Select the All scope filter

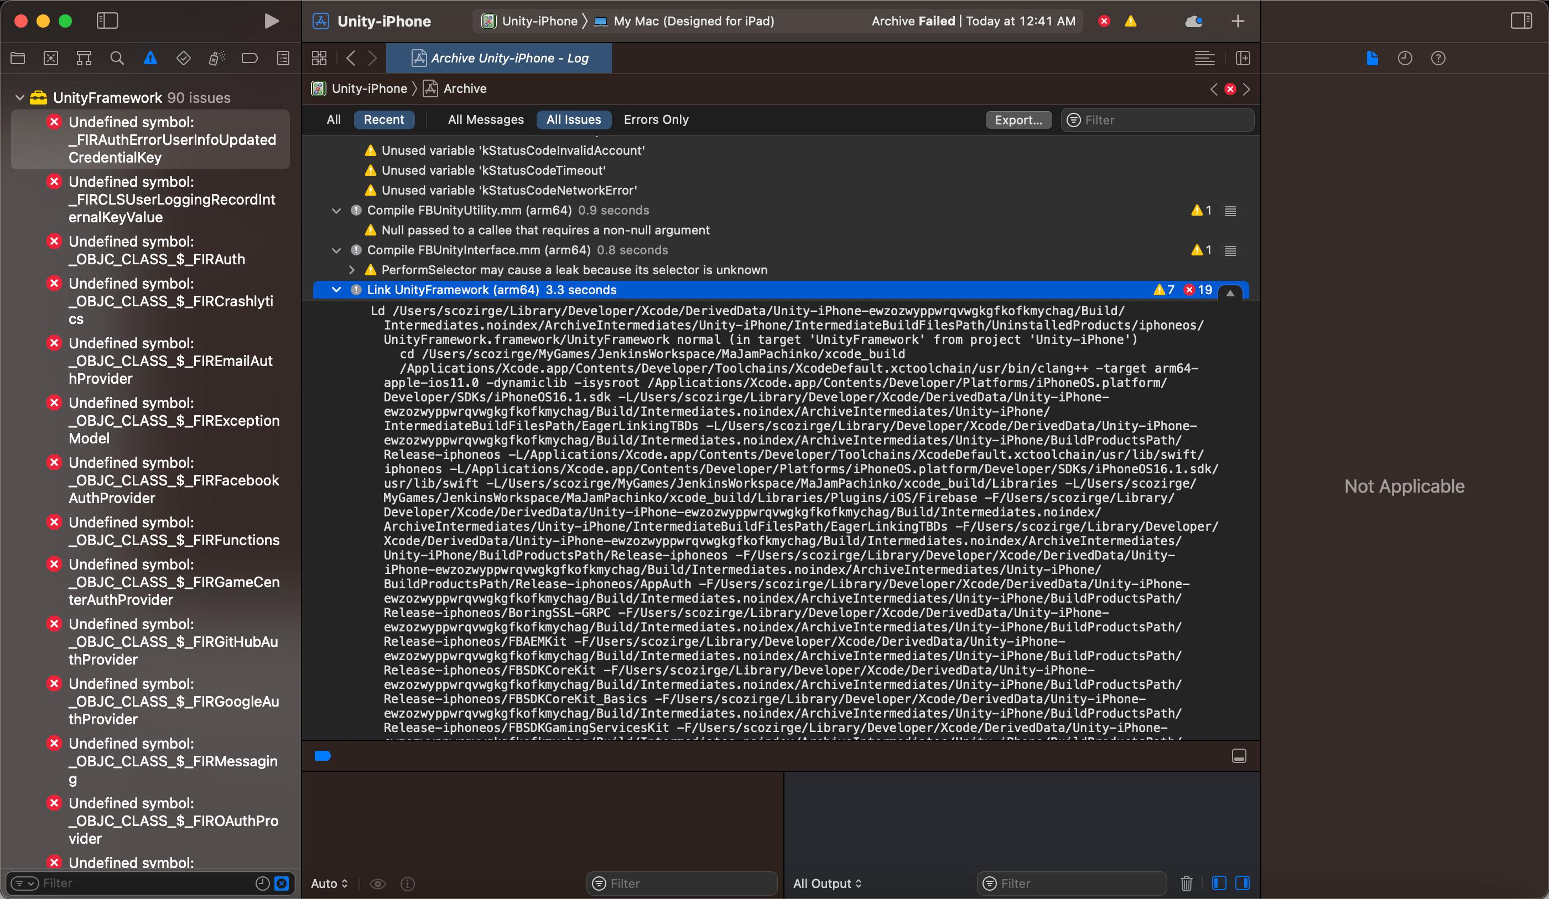click(333, 120)
